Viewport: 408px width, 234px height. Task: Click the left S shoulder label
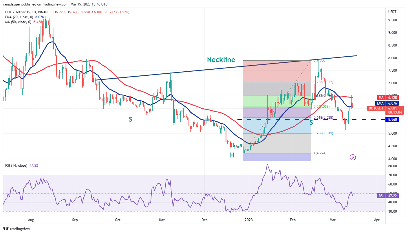(x=131, y=119)
